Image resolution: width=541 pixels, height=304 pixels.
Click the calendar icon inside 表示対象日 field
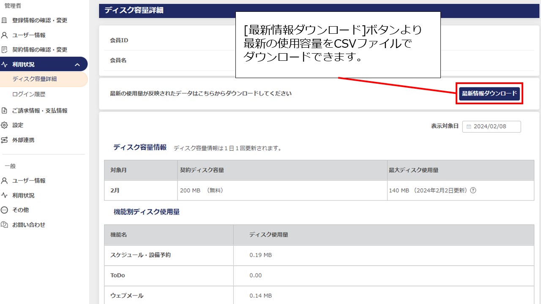point(469,126)
